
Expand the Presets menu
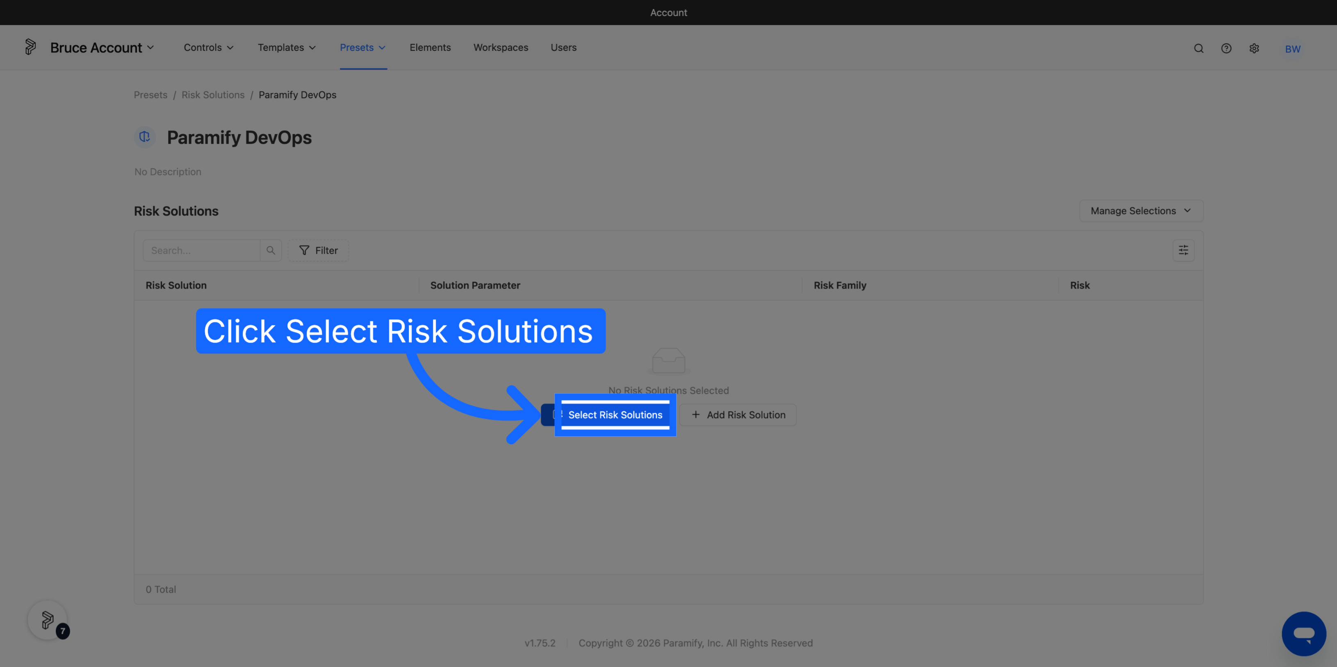[x=363, y=47]
